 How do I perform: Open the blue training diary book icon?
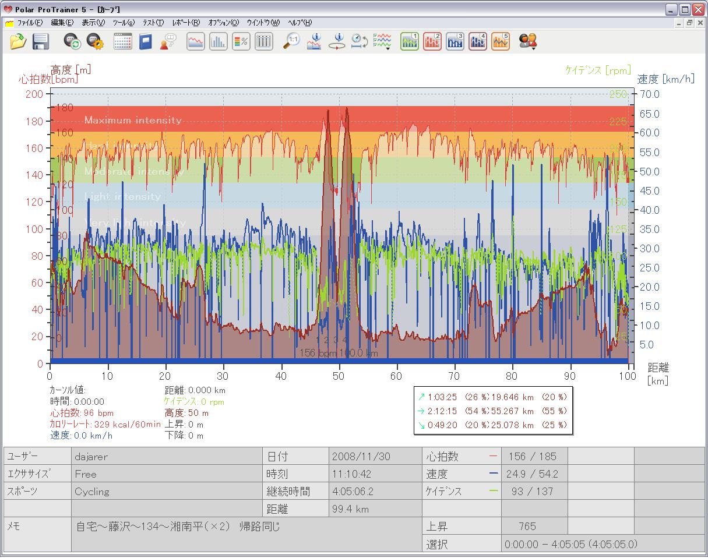tap(145, 41)
